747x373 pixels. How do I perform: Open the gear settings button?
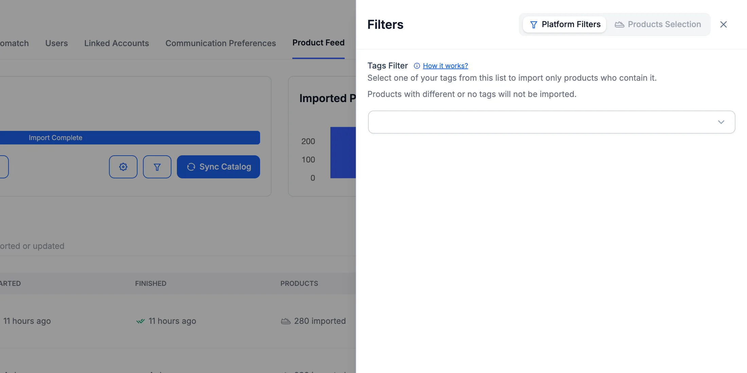(x=123, y=167)
